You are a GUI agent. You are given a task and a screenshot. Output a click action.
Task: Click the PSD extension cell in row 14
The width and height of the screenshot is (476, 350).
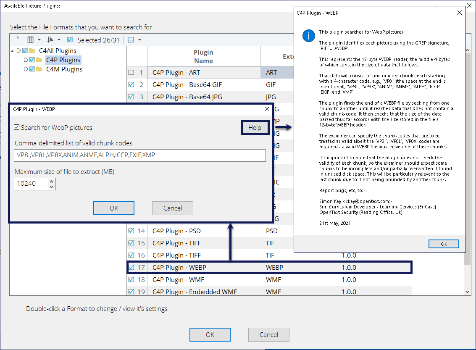tap(272, 231)
